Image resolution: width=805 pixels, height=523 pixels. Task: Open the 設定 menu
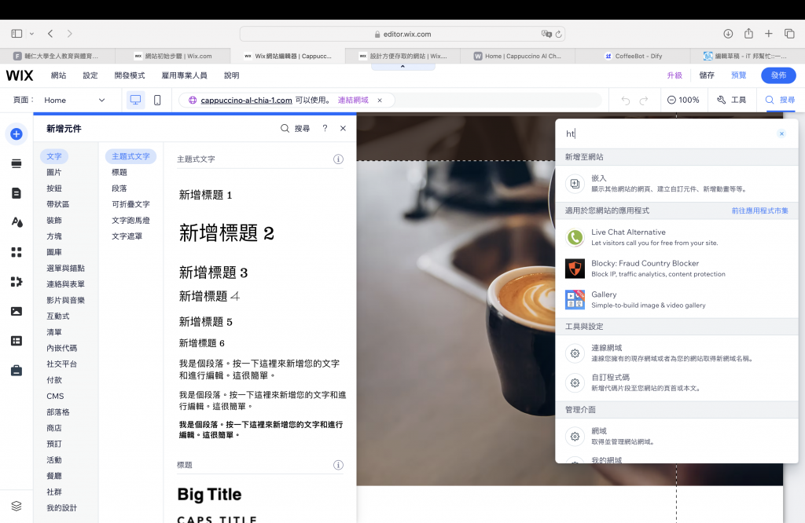(90, 75)
